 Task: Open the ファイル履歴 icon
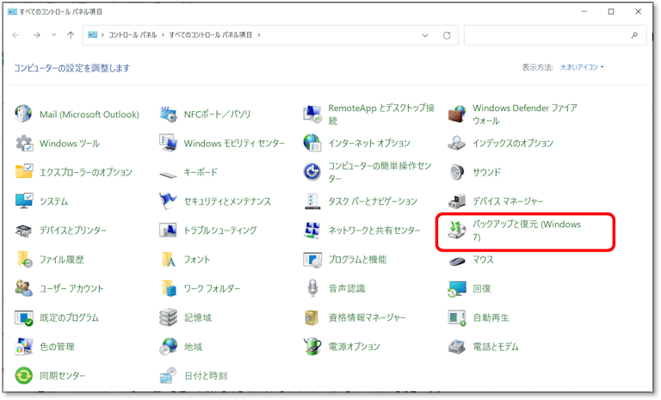(x=24, y=259)
